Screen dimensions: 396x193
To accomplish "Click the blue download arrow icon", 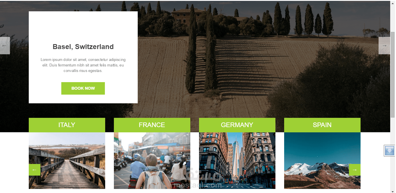I will coord(389,151).
